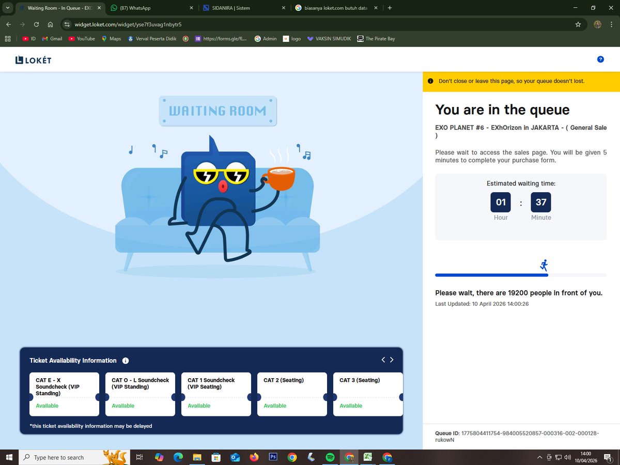The height and width of the screenshot is (465, 620).
Task: Click the browser forward arrow
Action: tap(22, 24)
